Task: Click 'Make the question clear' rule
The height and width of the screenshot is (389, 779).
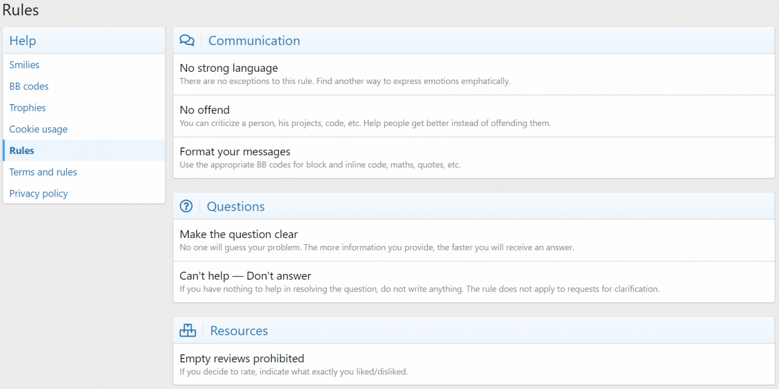Action: pos(239,234)
